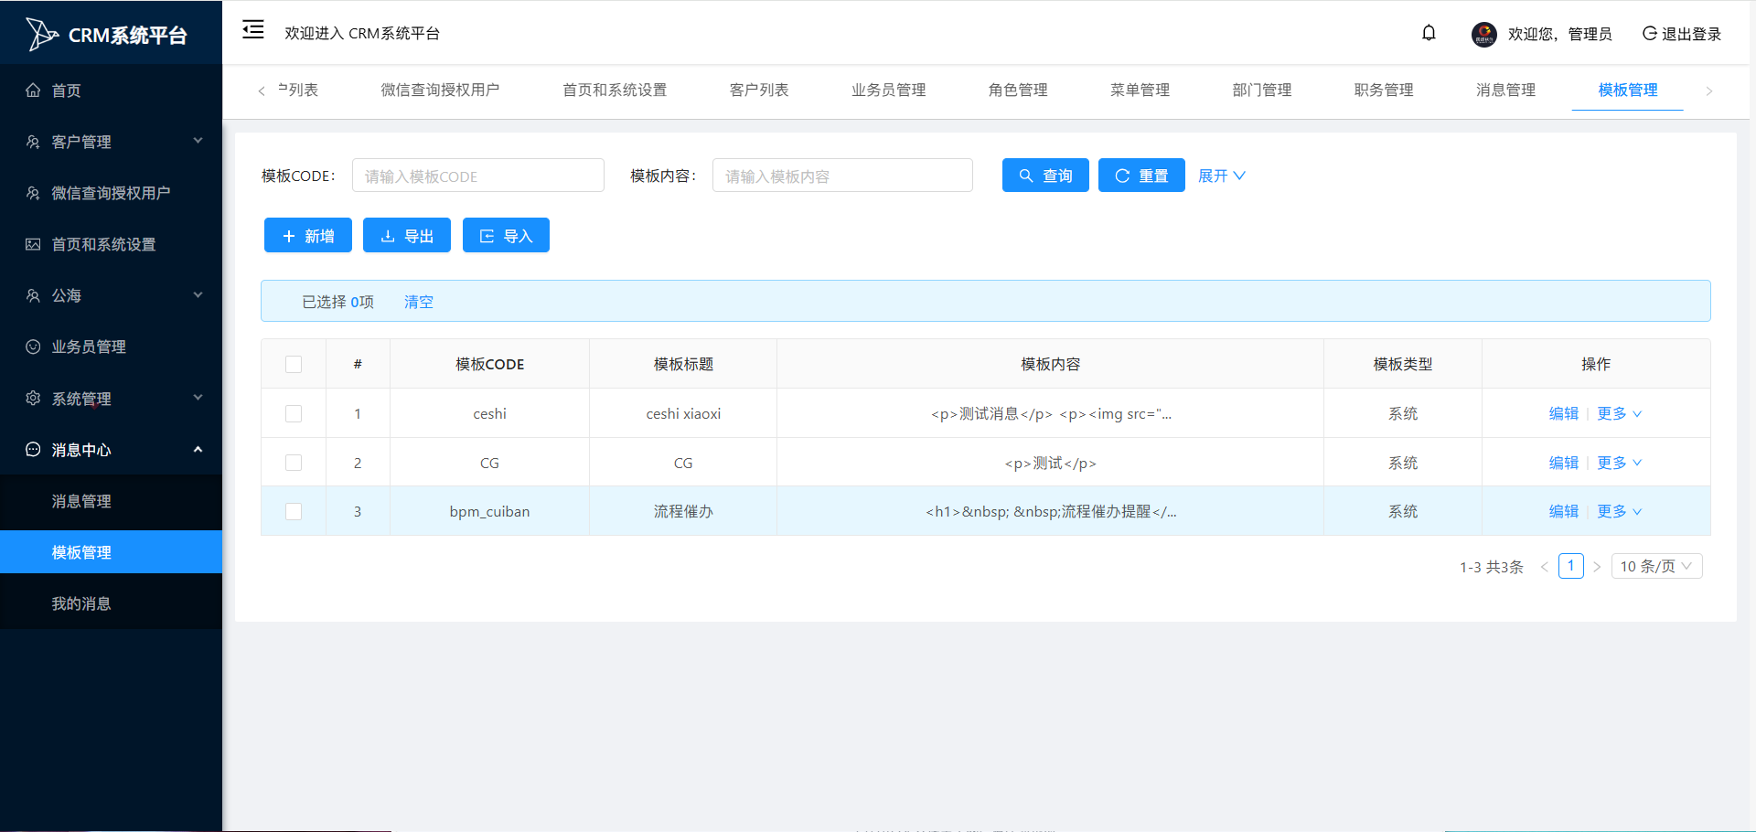Click 编辑 for the ceshi row
Screen dimensions: 1756x832
1564,413
